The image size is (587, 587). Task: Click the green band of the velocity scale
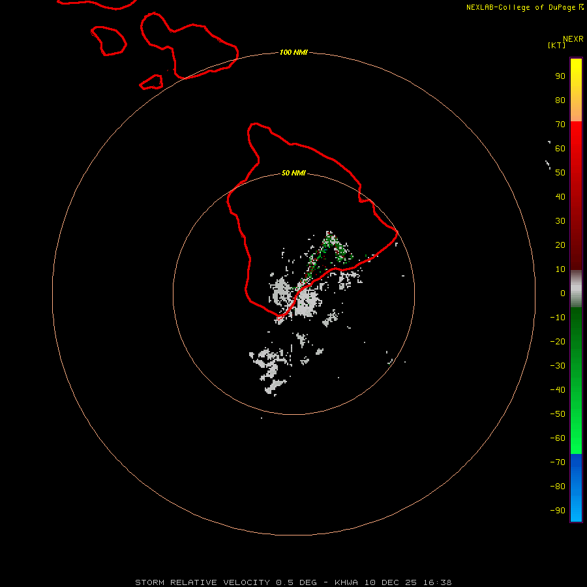click(x=576, y=380)
